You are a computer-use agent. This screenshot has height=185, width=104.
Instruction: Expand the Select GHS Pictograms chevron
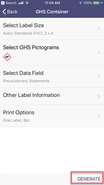coord(99,53)
